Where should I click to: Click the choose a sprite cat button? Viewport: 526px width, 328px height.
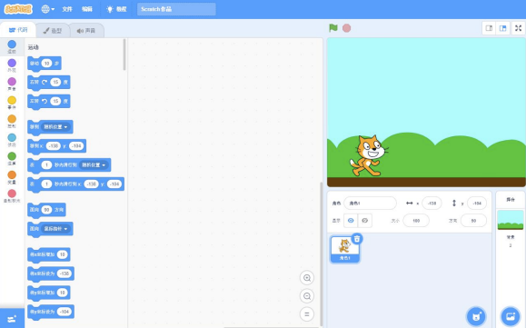click(476, 316)
